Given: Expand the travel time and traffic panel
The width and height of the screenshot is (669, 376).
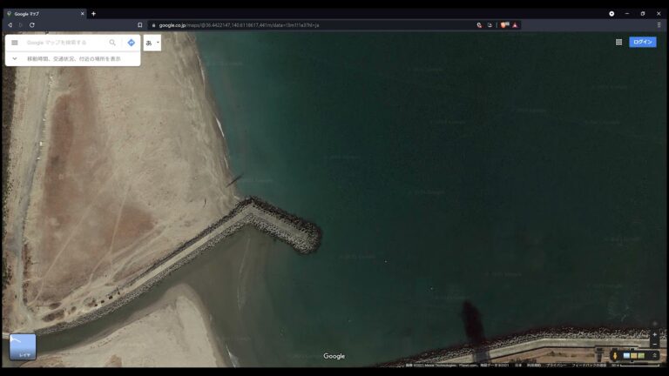Looking at the screenshot, I should 15,58.
